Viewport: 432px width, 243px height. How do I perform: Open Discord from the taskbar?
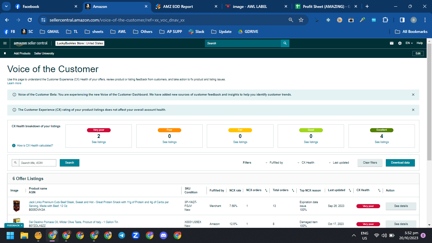coord(164,235)
